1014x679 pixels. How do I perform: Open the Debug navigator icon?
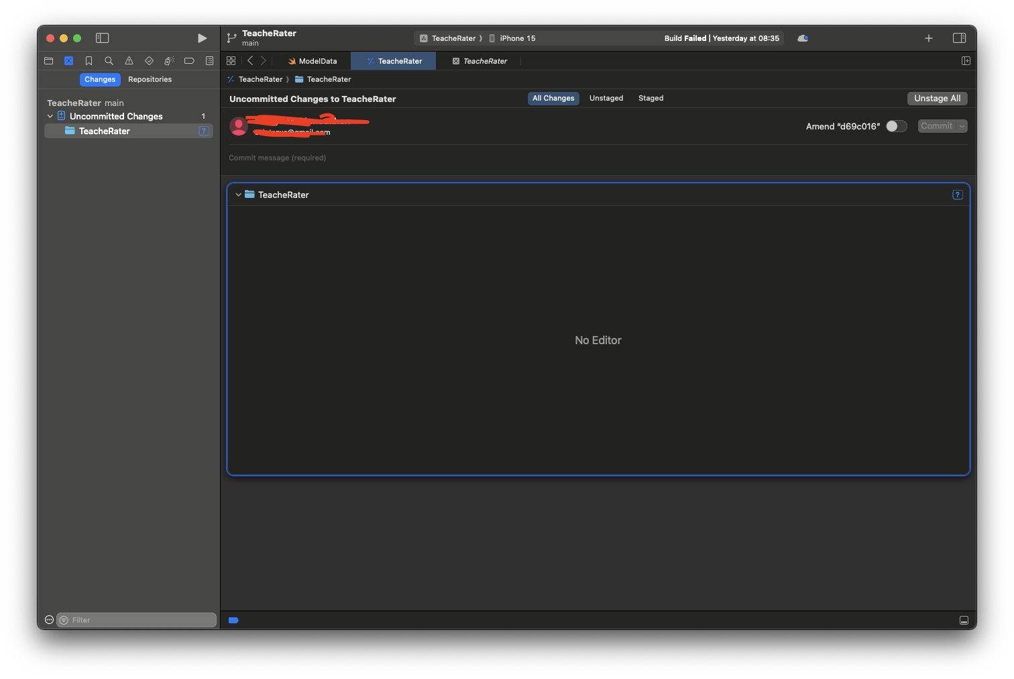pos(169,60)
